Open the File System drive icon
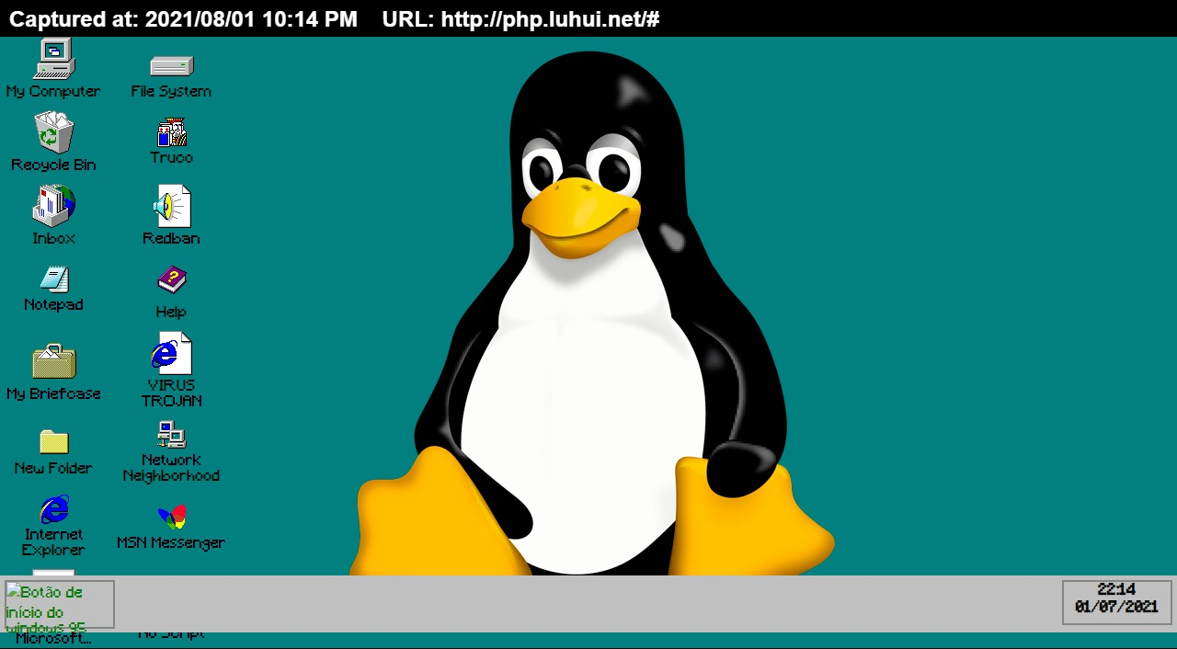 [x=171, y=65]
